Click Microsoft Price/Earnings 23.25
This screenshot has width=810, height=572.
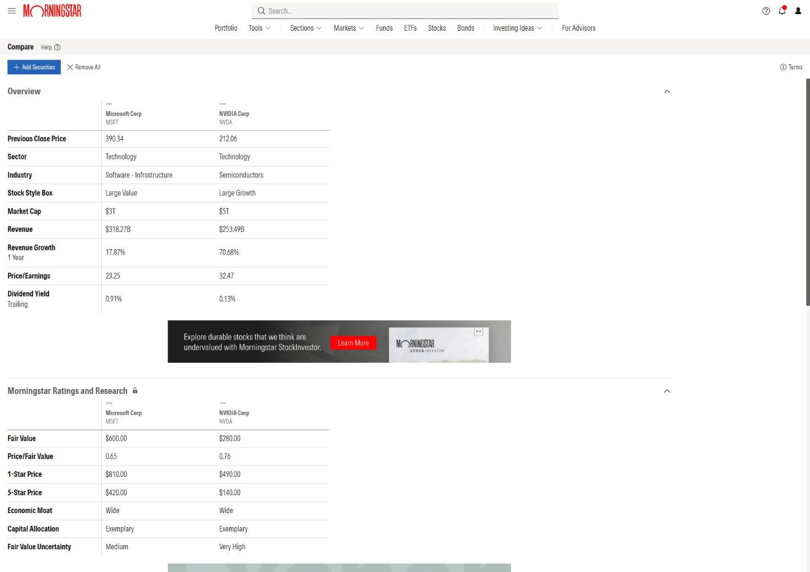point(113,276)
